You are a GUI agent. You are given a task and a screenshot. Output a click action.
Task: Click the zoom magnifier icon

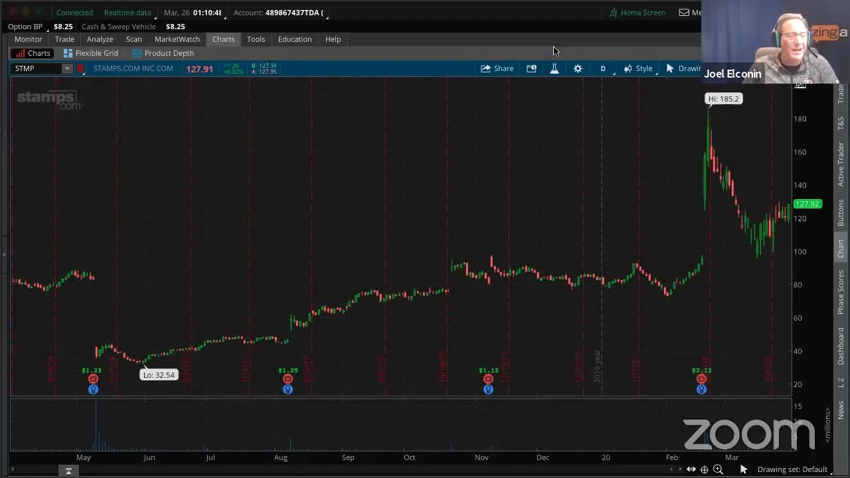(718, 469)
